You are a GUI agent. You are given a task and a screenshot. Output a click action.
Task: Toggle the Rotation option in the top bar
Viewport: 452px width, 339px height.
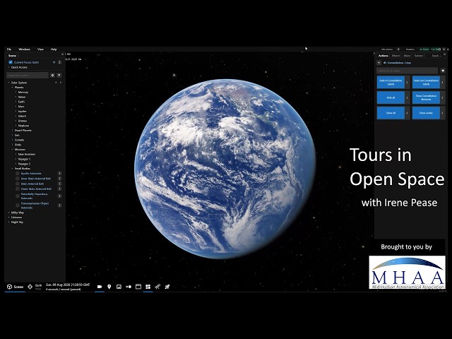[410, 49]
